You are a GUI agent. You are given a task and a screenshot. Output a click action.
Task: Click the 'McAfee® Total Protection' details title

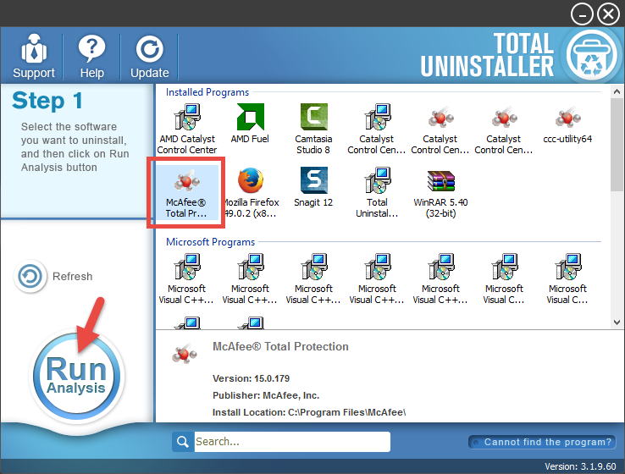coord(280,346)
